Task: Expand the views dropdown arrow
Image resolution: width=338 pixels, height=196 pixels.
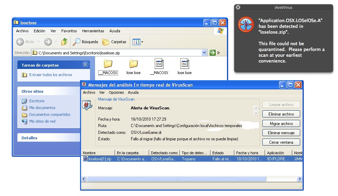Action: [142, 42]
